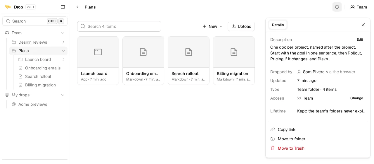Open the Launch board app thumbnail
This screenshot has width=374, height=164.
pyautogui.click(x=98, y=52)
